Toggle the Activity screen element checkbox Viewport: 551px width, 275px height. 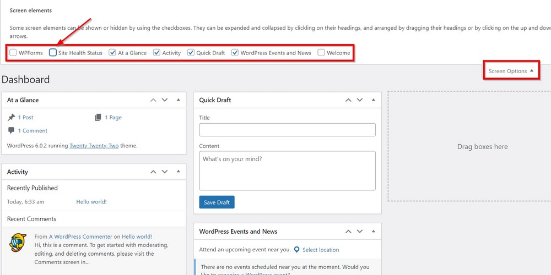tap(156, 53)
